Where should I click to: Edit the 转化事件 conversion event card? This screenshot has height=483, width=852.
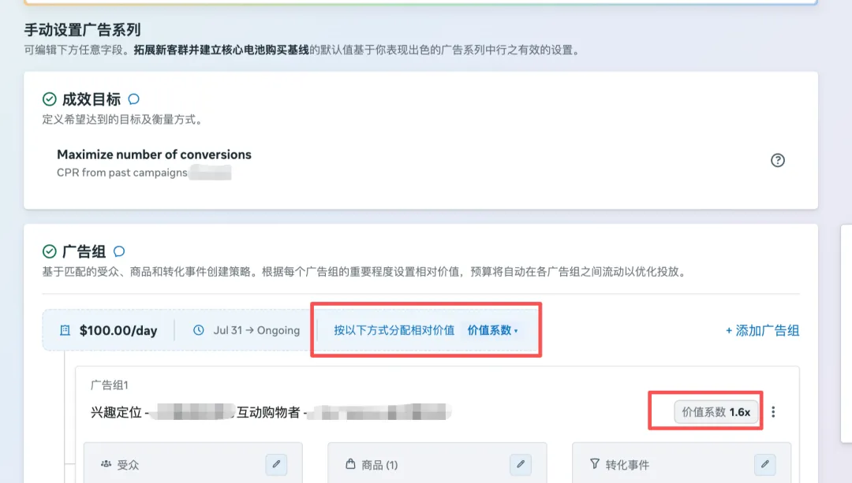(x=765, y=465)
